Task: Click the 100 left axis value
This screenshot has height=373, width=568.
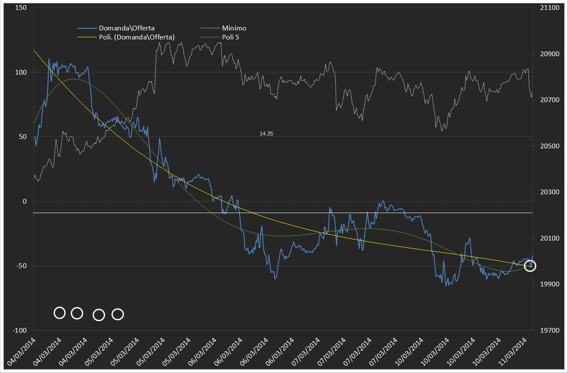Action: pyautogui.click(x=21, y=72)
